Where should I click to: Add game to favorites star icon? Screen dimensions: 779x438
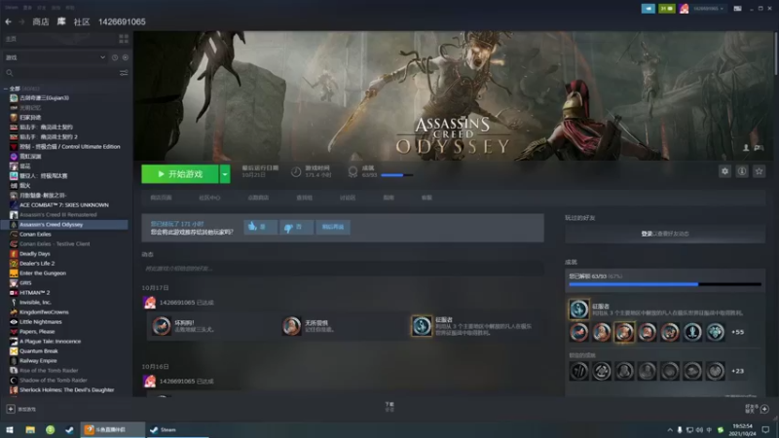759,171
